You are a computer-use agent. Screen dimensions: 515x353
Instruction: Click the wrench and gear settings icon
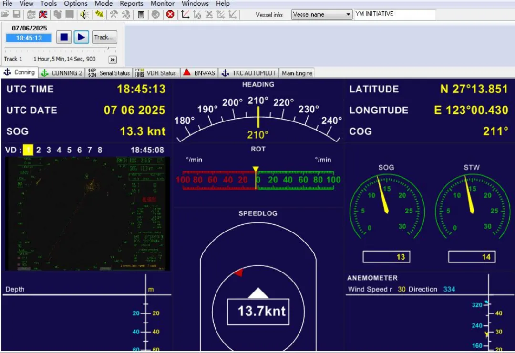click(x=126, y=14)
